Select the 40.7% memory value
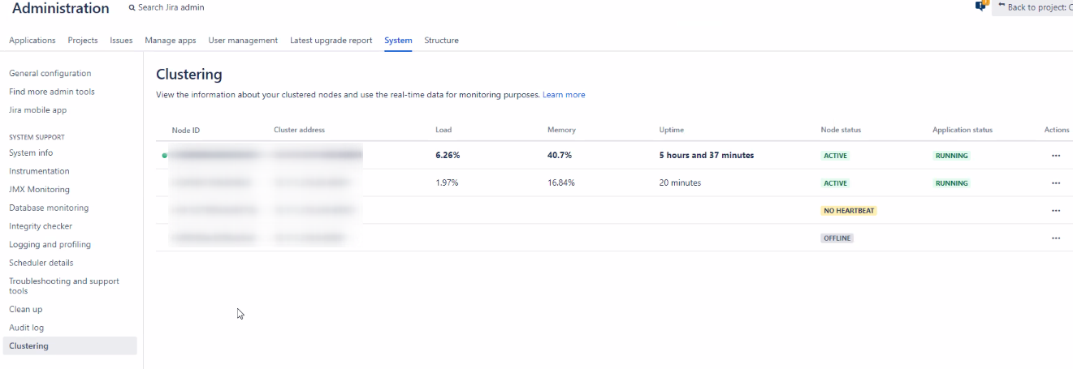1073x369 pixels. tap(560, 156)
